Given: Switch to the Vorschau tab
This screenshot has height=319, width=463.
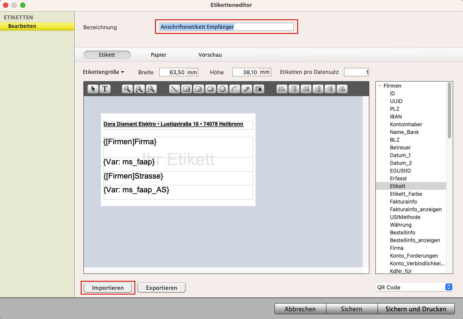Looking at the screenshot, I should tap(210, 55).
